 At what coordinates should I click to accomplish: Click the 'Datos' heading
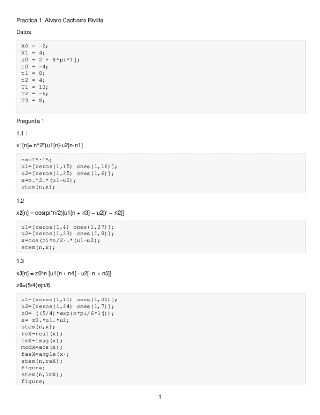[x=23, y=32]
